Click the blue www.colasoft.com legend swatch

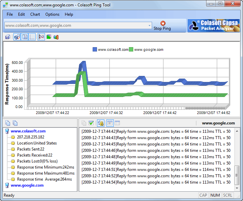point(95,49)
